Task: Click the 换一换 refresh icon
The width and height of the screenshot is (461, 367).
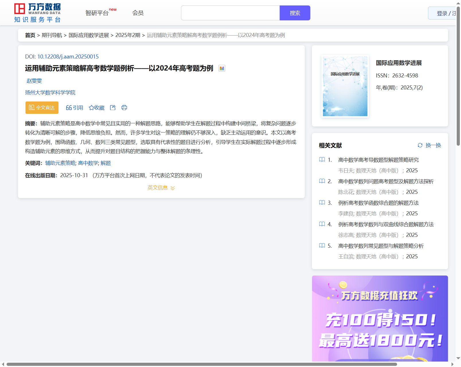Action: [x=420, y=145]
